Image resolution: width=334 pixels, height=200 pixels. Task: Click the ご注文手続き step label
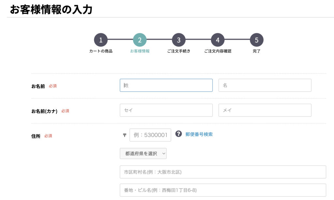(179, 51)
